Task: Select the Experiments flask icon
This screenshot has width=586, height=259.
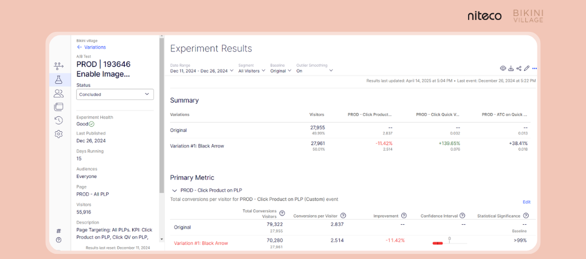Action: tap(58, 79)
